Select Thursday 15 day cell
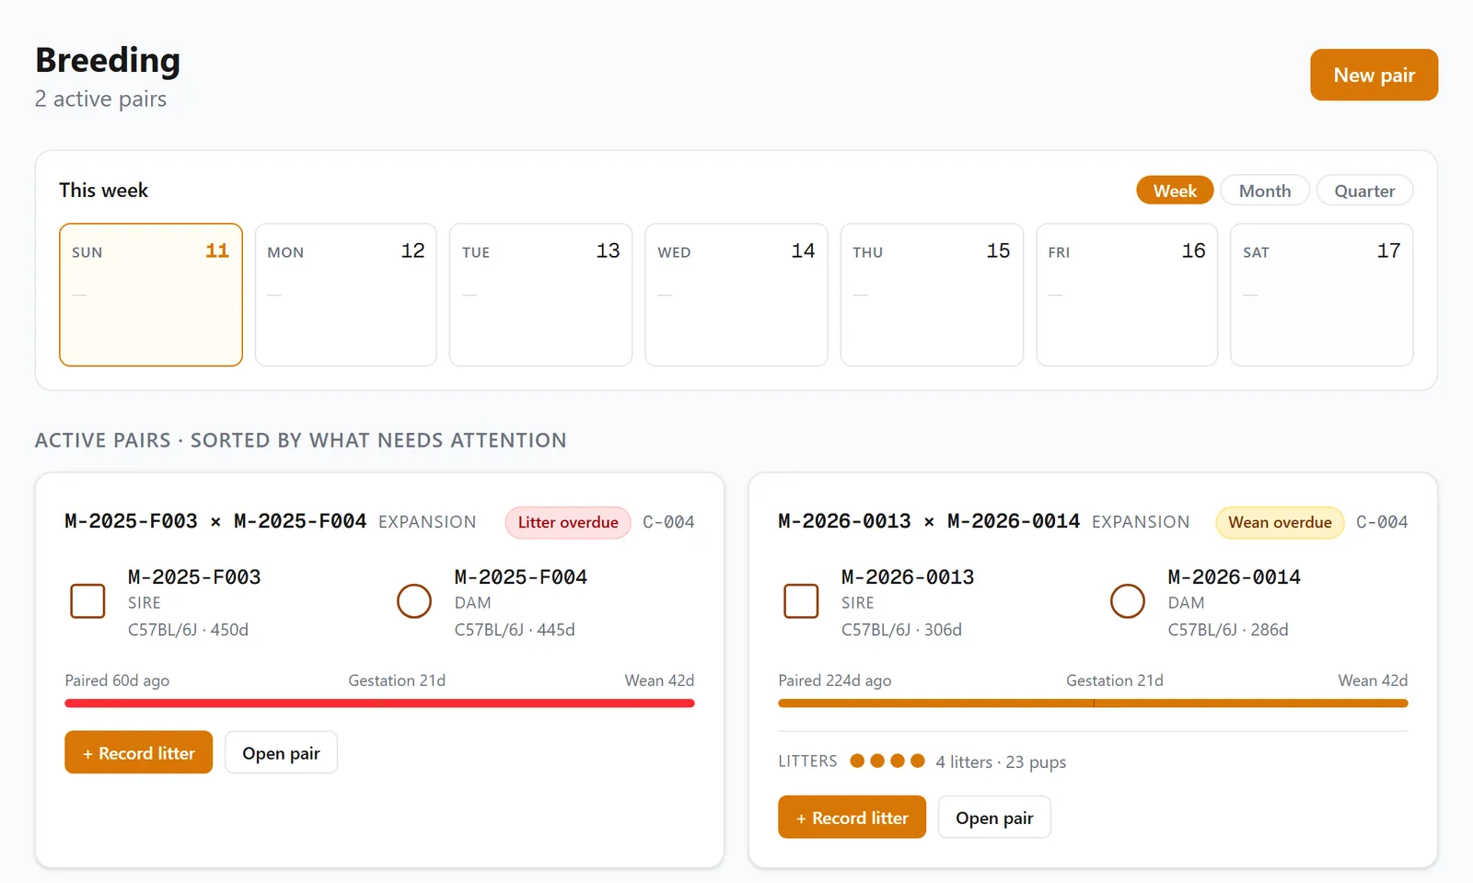1473x883 pixels. [x=932, y=295]
